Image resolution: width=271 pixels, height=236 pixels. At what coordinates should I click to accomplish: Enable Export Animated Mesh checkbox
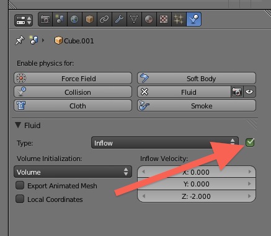coord(20,185)
